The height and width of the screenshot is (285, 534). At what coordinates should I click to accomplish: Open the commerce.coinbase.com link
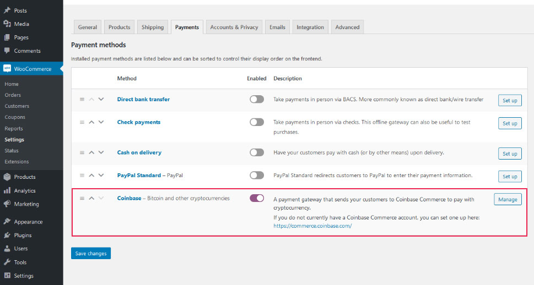pos(312,226)
